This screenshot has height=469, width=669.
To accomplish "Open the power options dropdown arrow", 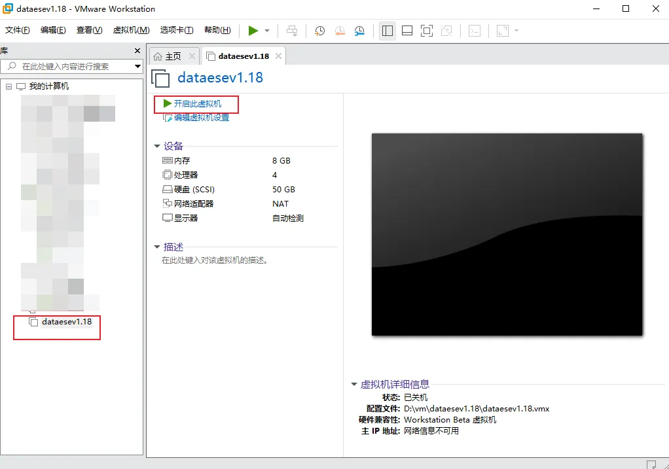I will [x=267, y=31].
